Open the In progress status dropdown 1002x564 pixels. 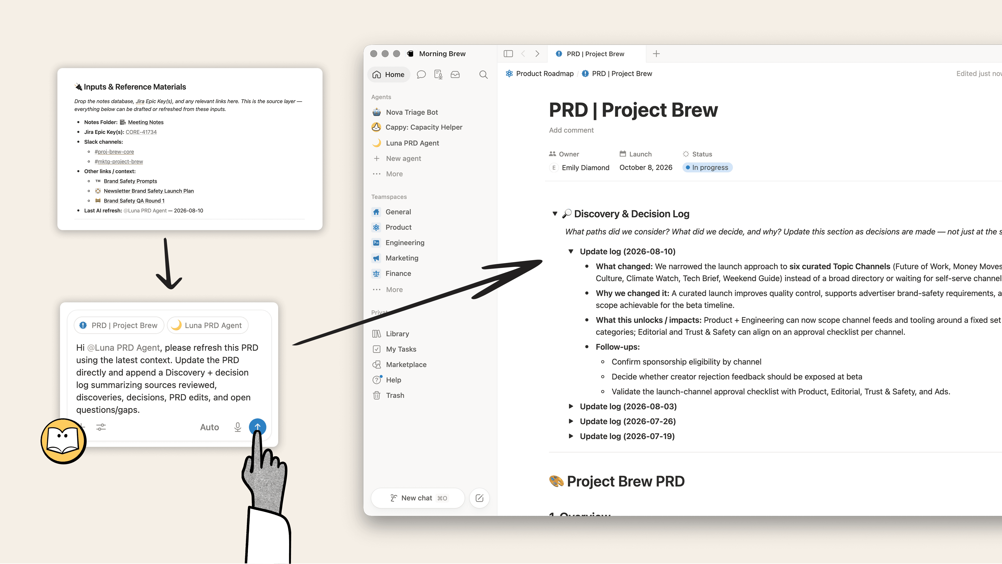(x=707, y=167)
